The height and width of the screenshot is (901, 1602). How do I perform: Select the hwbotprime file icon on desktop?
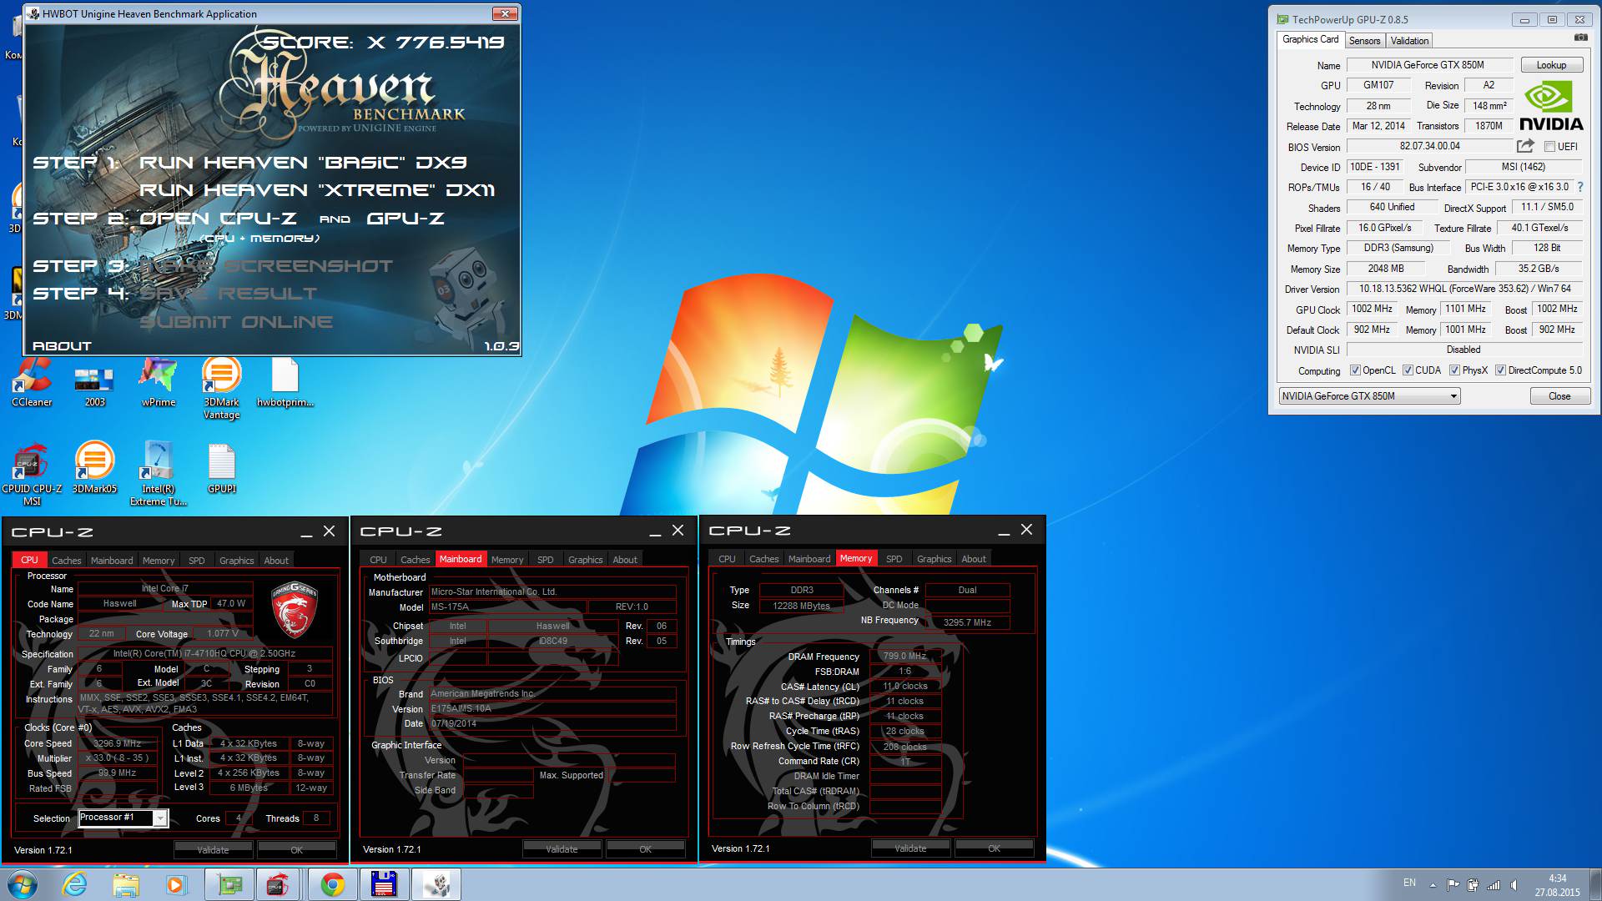point(285,383)
